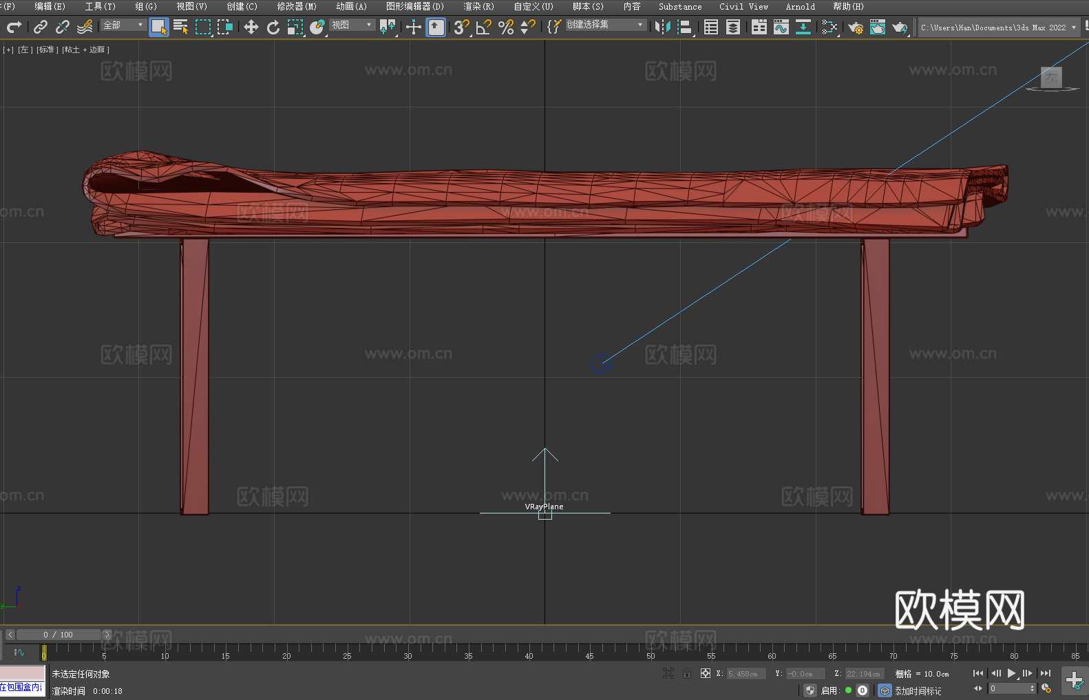Open the Curve Editor

click(x=781, y=27)
